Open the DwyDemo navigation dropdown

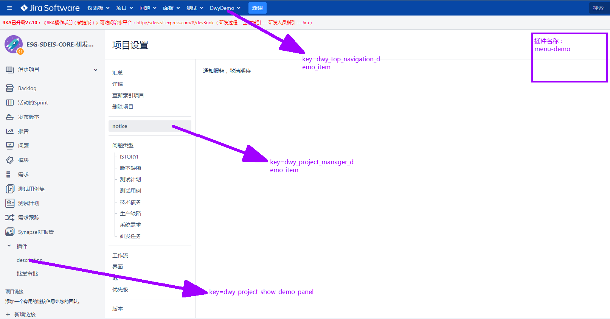pyautogui.click(x=225, y=8)
